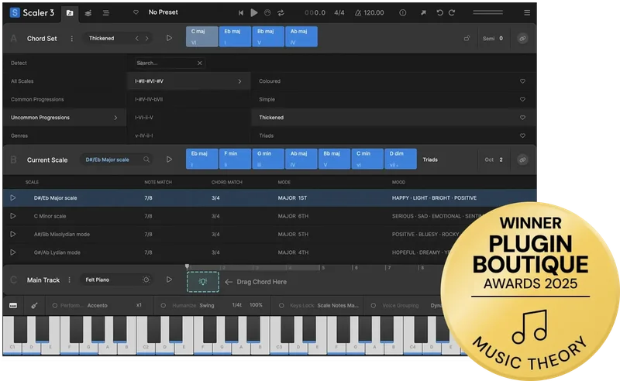Open the list view tab icon
Image resolution: width=620 pixels, height=381 pixels.
point(106,13)
